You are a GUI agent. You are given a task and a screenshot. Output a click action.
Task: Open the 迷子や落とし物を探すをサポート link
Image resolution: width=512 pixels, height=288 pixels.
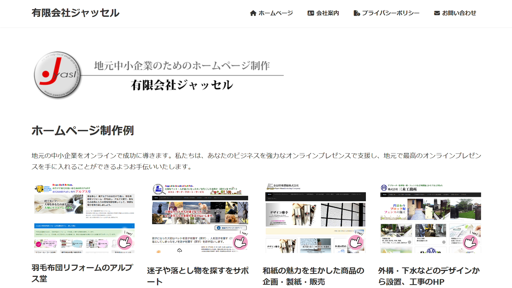pos(198,276)
